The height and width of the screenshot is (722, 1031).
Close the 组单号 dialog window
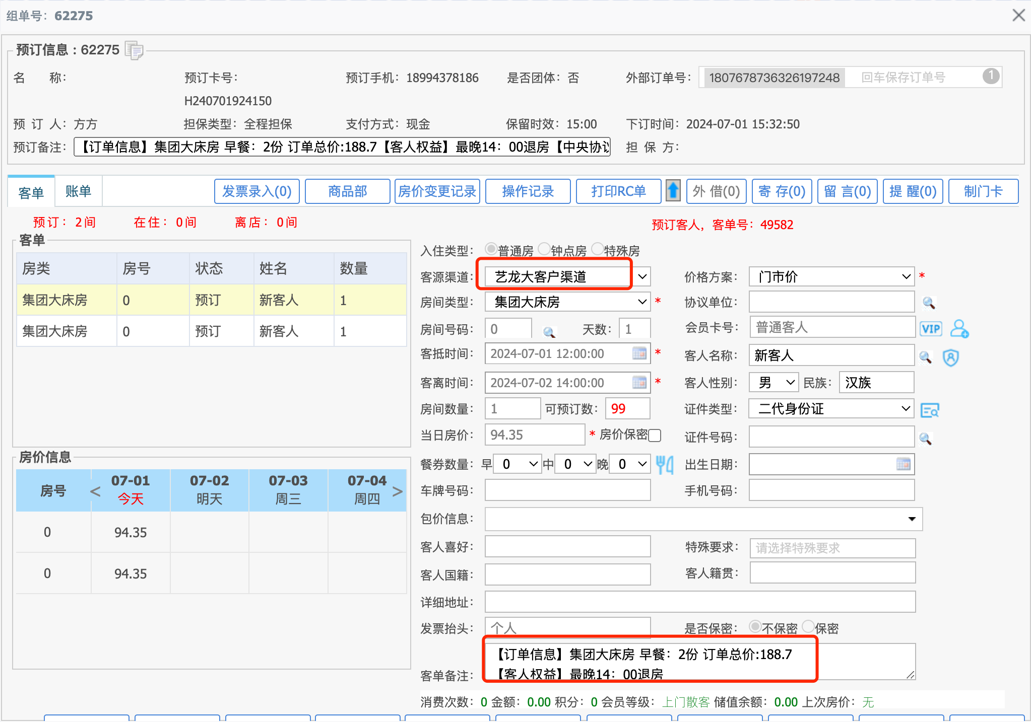(1018, 16)
